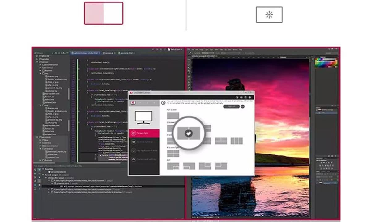Viewport: 371px width, 222px height.
Task: Expand the first folder in the project tree
Action: [x=38, y=56]
